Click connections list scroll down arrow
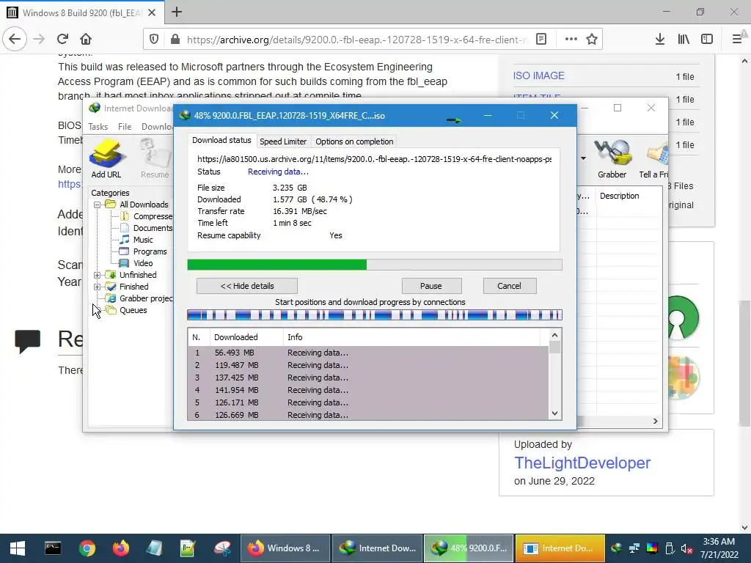The image size is (751, 563). pyautogui.click(x=554, y=413)
